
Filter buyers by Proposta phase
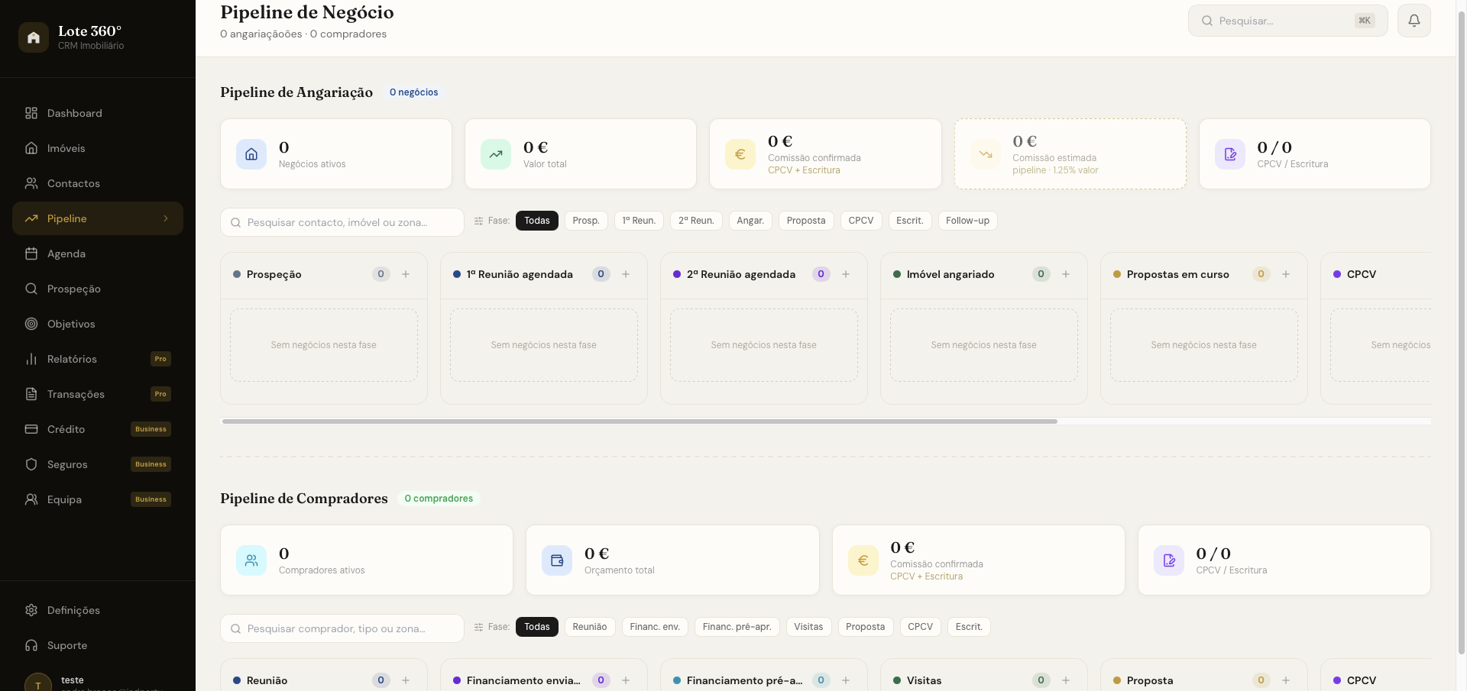866,627
